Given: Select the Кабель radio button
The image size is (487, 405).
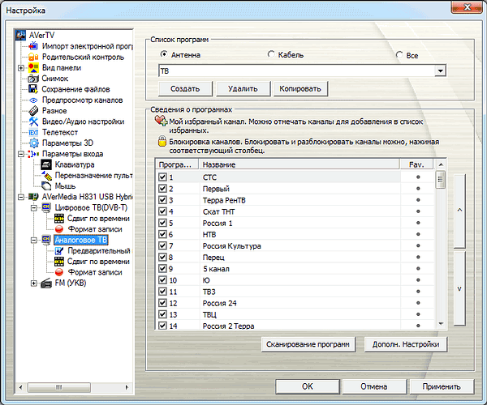Looking at the screenshot, I should 271,54.
